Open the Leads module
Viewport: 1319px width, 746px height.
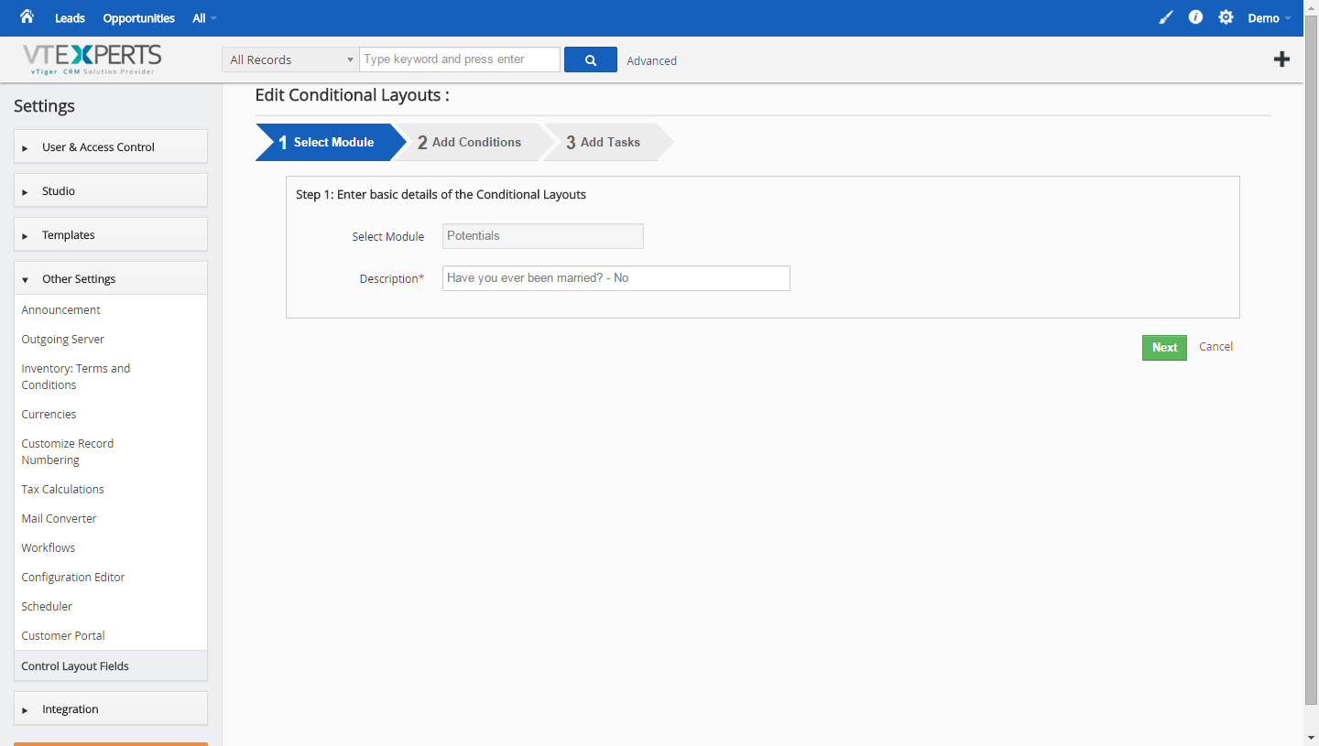tap(70, 18)
